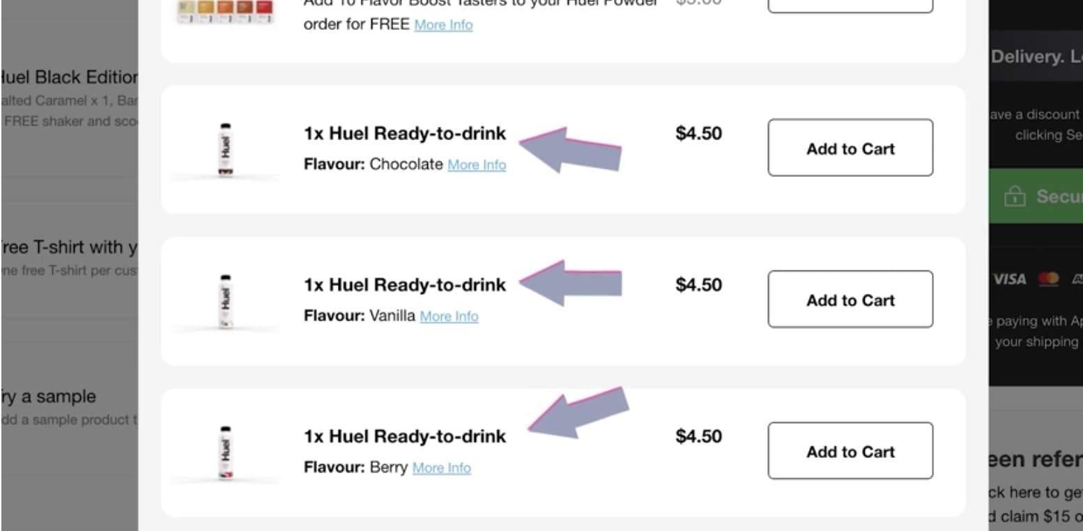The image size is (1083, 531).
Task: Add Vanilla Ready-to-drink to cart
Action: point(850,300)
